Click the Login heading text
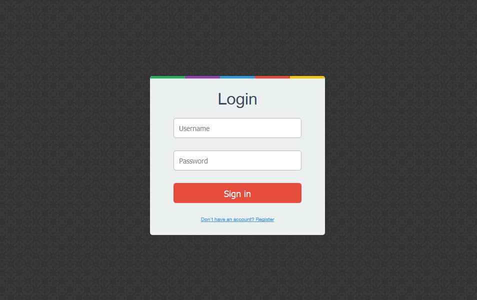This screenshot has height=300, width=477. pyautogui.click(x=237, y=99)
